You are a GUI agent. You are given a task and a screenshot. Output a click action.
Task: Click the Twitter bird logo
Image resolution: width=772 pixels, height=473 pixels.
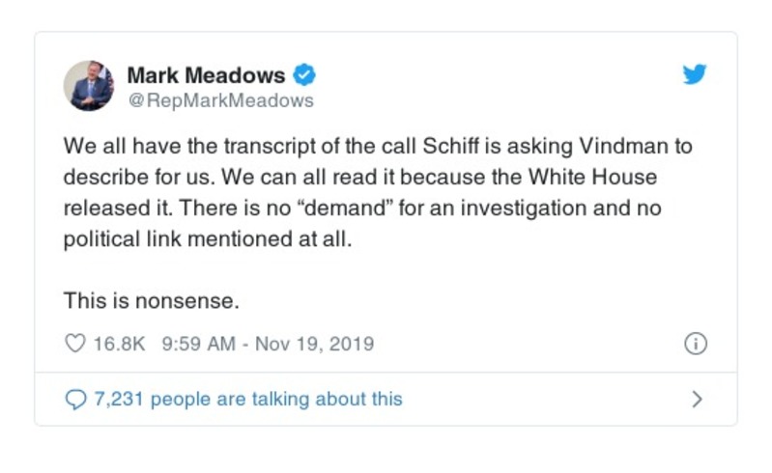coord(695,75)
